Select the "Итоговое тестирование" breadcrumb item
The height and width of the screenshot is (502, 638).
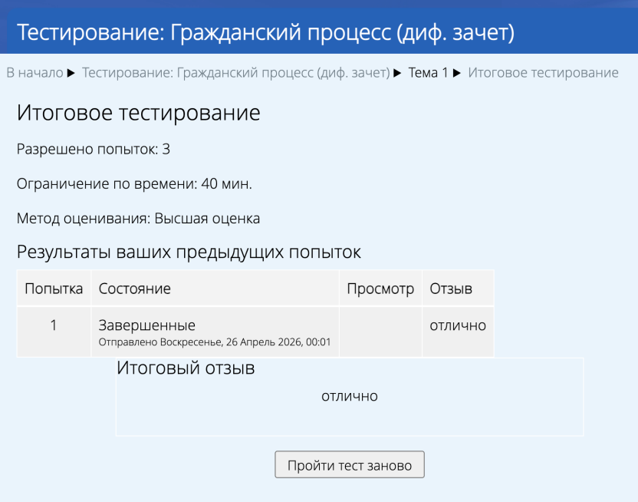[543, 73]
